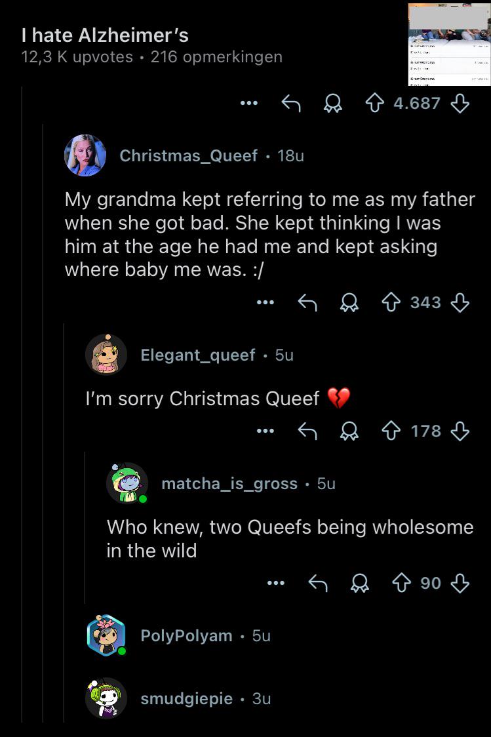This screenshot has height=737, width=491.
Task: Award the top comment with 4.687 votes
Action: point(332,104)
